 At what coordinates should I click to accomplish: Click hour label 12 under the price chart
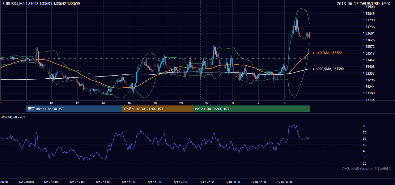click(77, 103)
